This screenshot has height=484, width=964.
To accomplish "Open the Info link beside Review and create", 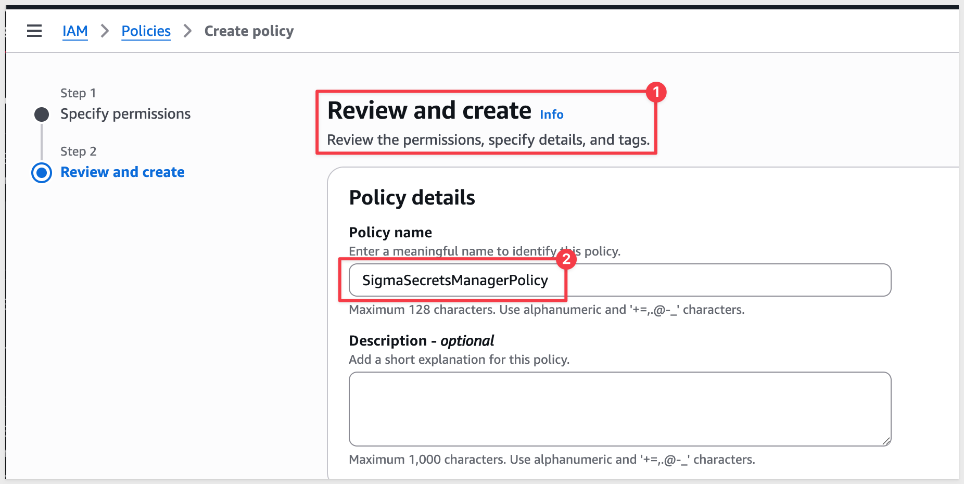I will coord(551,114).
